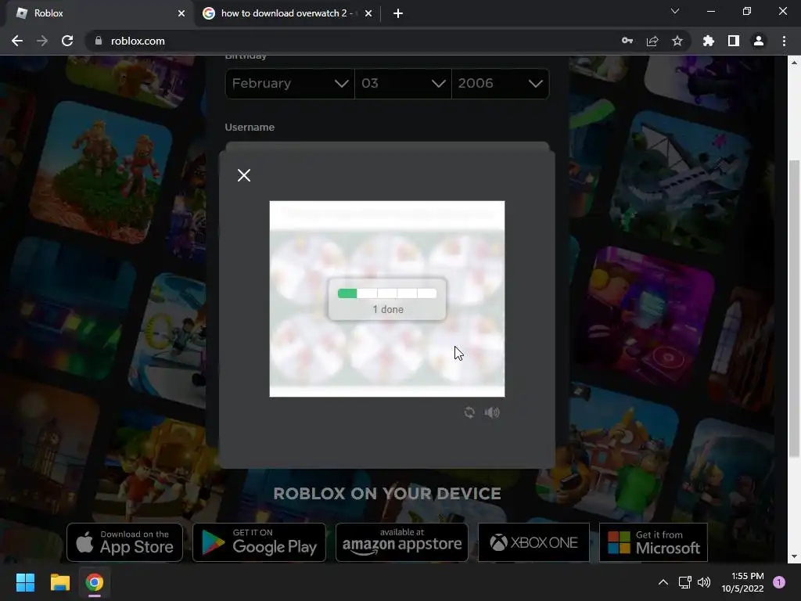
Task: Switch to the audio captcha challenge
Action: pyautogui.click(x=492, y=412)
